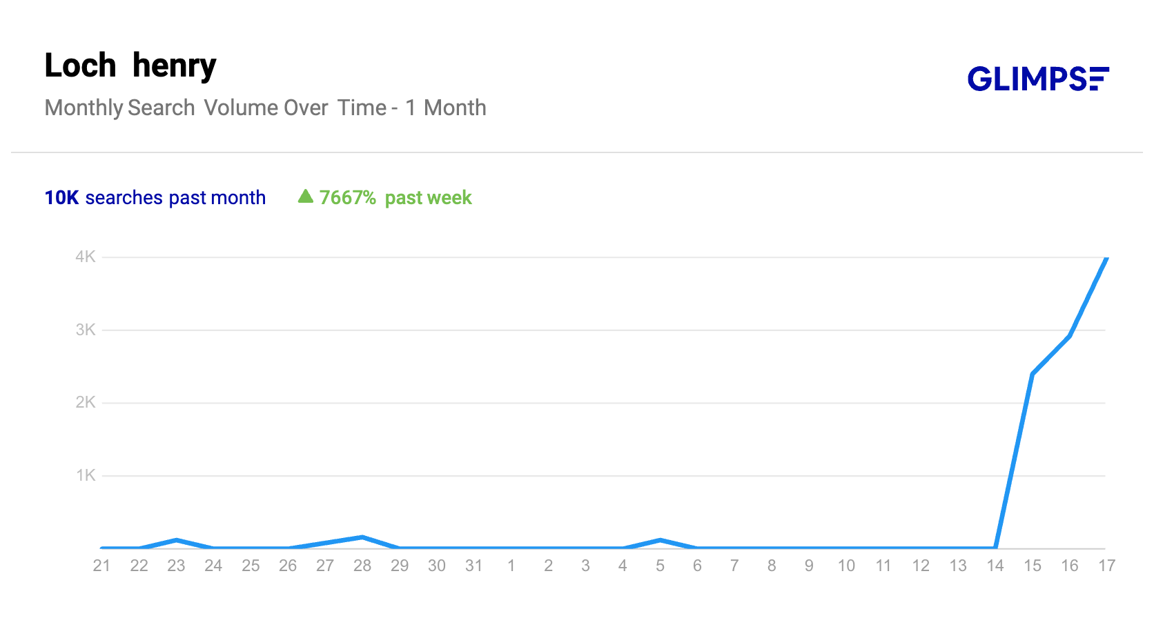1154x618 pixels.
Task: Click the green upward triangle icon
Action: click(305, 197)
